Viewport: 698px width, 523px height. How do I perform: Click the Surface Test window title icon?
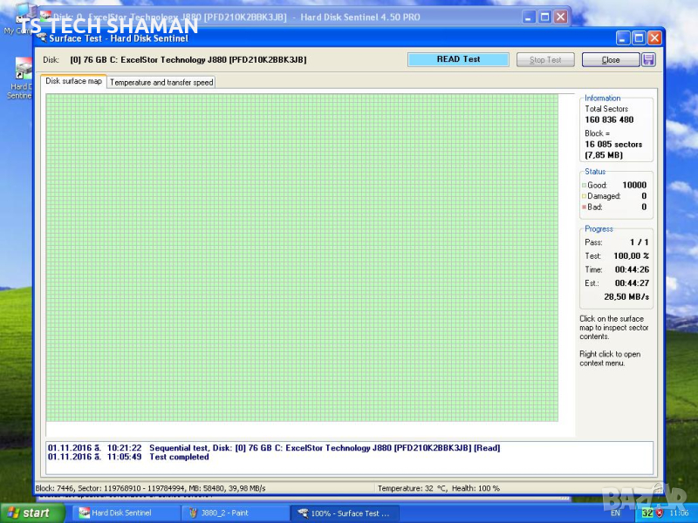[x=41, y=38]
